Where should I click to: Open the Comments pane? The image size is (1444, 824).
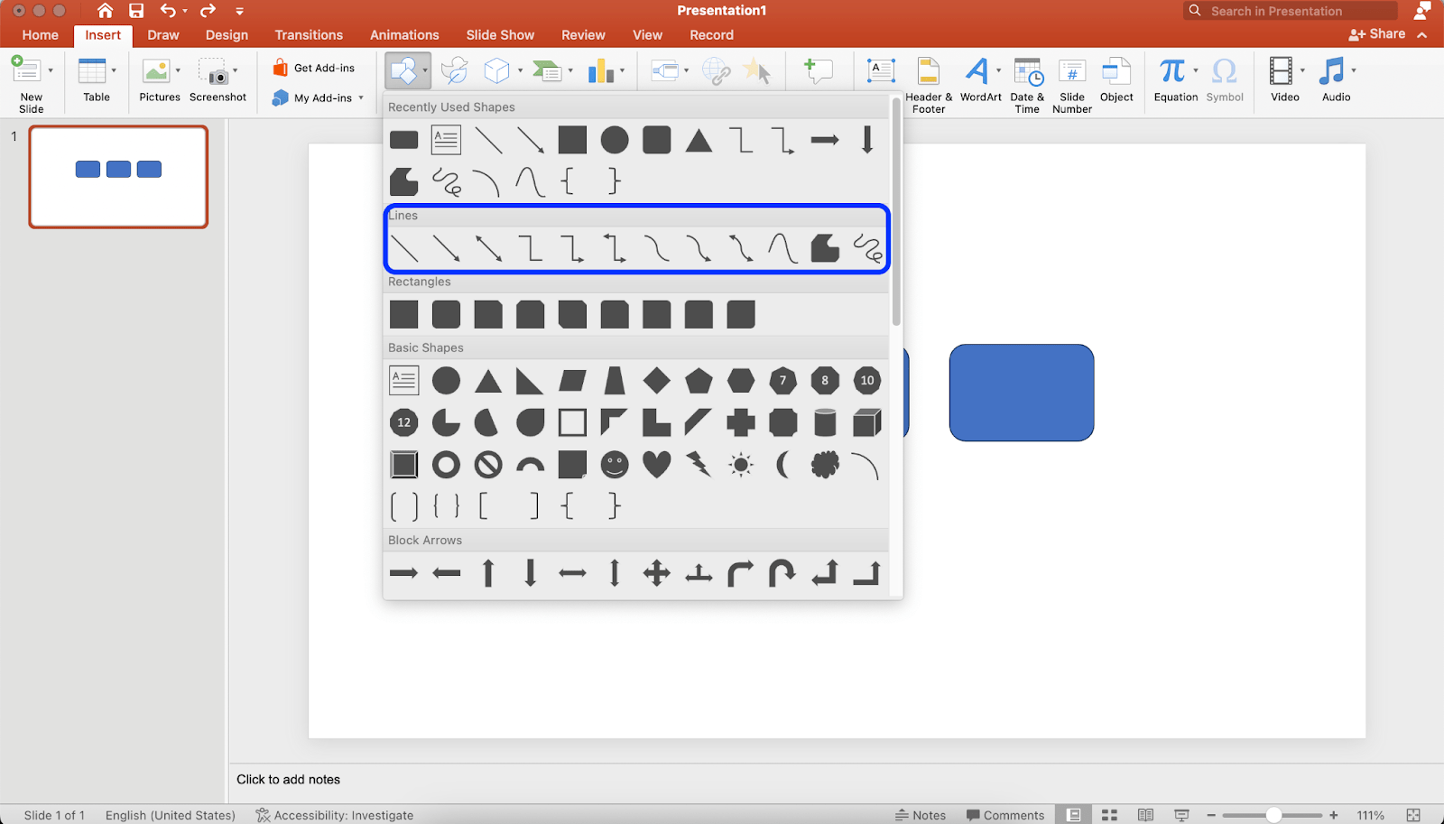(x=1004, y=814)
